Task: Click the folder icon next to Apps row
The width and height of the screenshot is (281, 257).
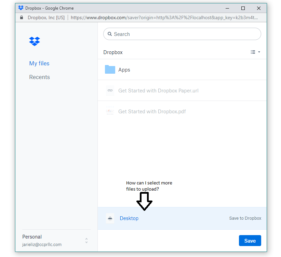Action: [x=110, y=69]
